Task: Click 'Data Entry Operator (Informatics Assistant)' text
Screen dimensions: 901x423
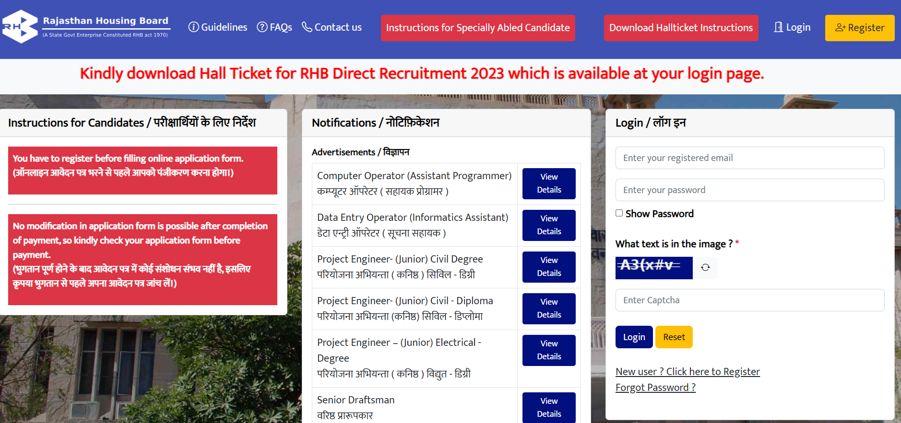Action: [x=413, y=217]
